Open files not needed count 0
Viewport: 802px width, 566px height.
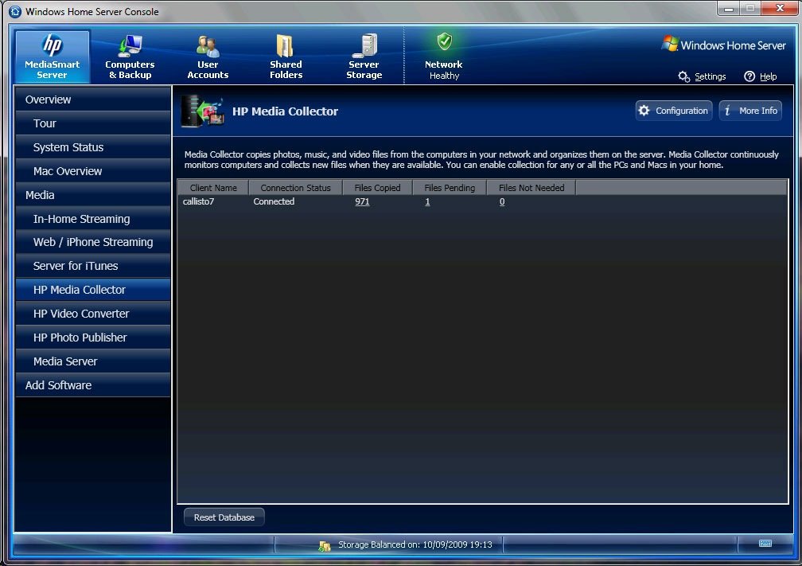click(502, 201)
